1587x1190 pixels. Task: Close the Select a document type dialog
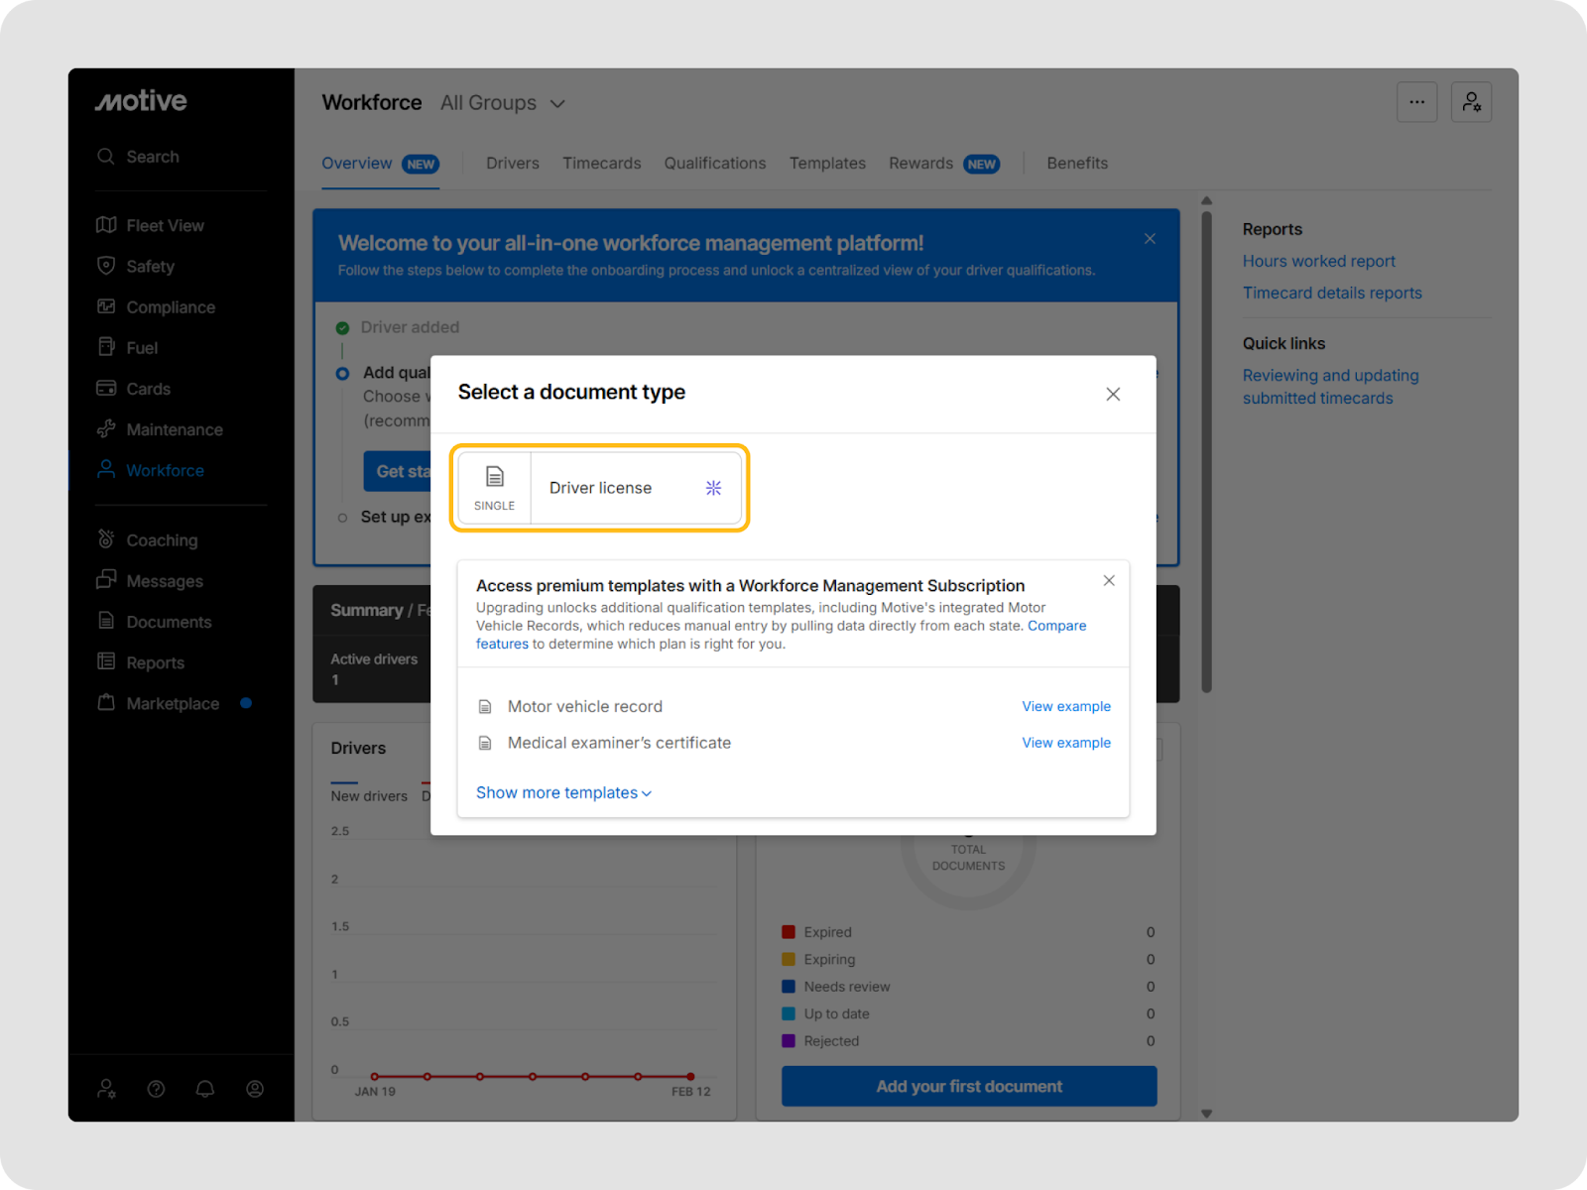(1113, 395)
